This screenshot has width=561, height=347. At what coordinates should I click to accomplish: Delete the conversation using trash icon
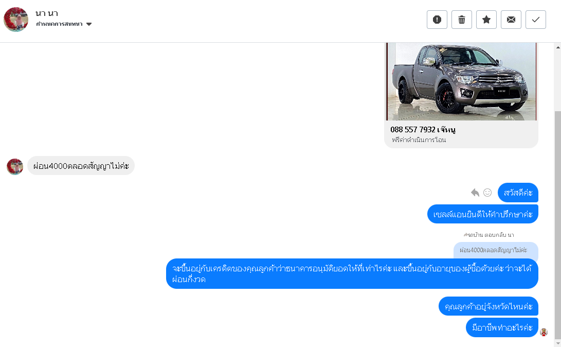[x=462, y=20]
